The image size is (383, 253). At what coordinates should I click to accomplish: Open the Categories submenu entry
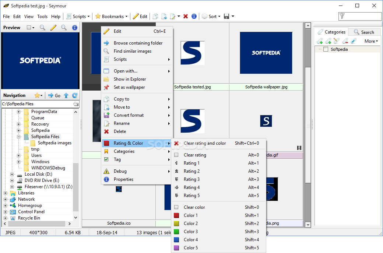pyautogui.click(x=137, y=151)
